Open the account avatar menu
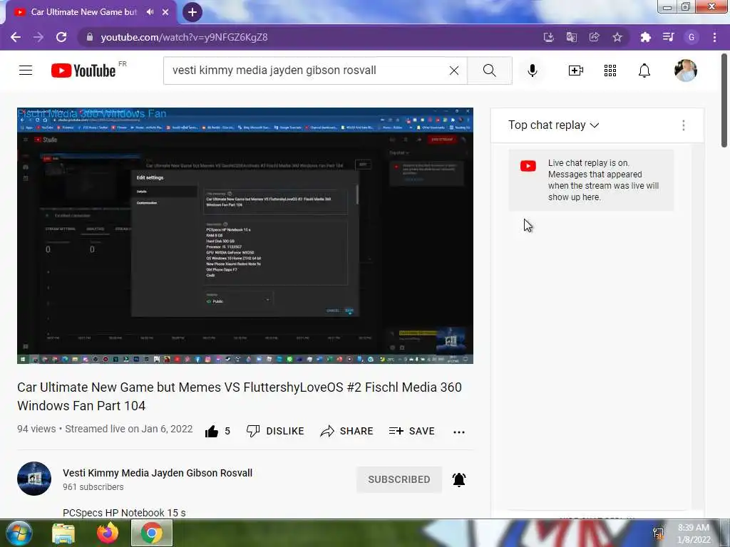The image size is (730, 547). [685, 71]
